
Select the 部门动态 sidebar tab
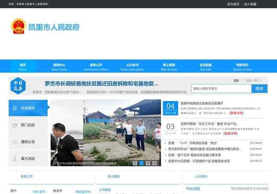pos(28,125)
